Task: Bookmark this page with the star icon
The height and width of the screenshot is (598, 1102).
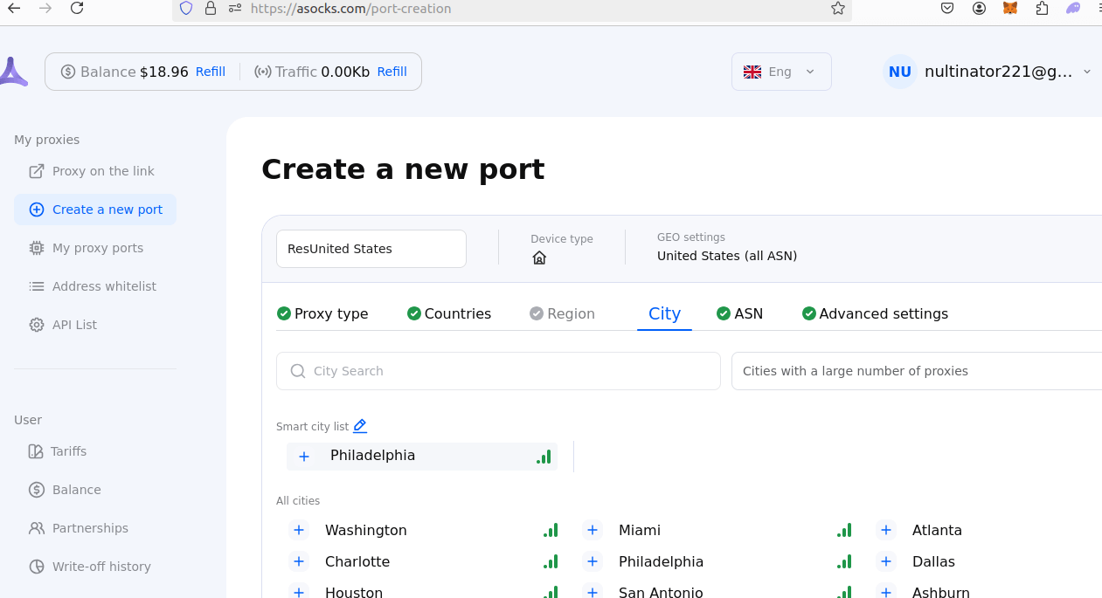Action: (x=837, y=9)
